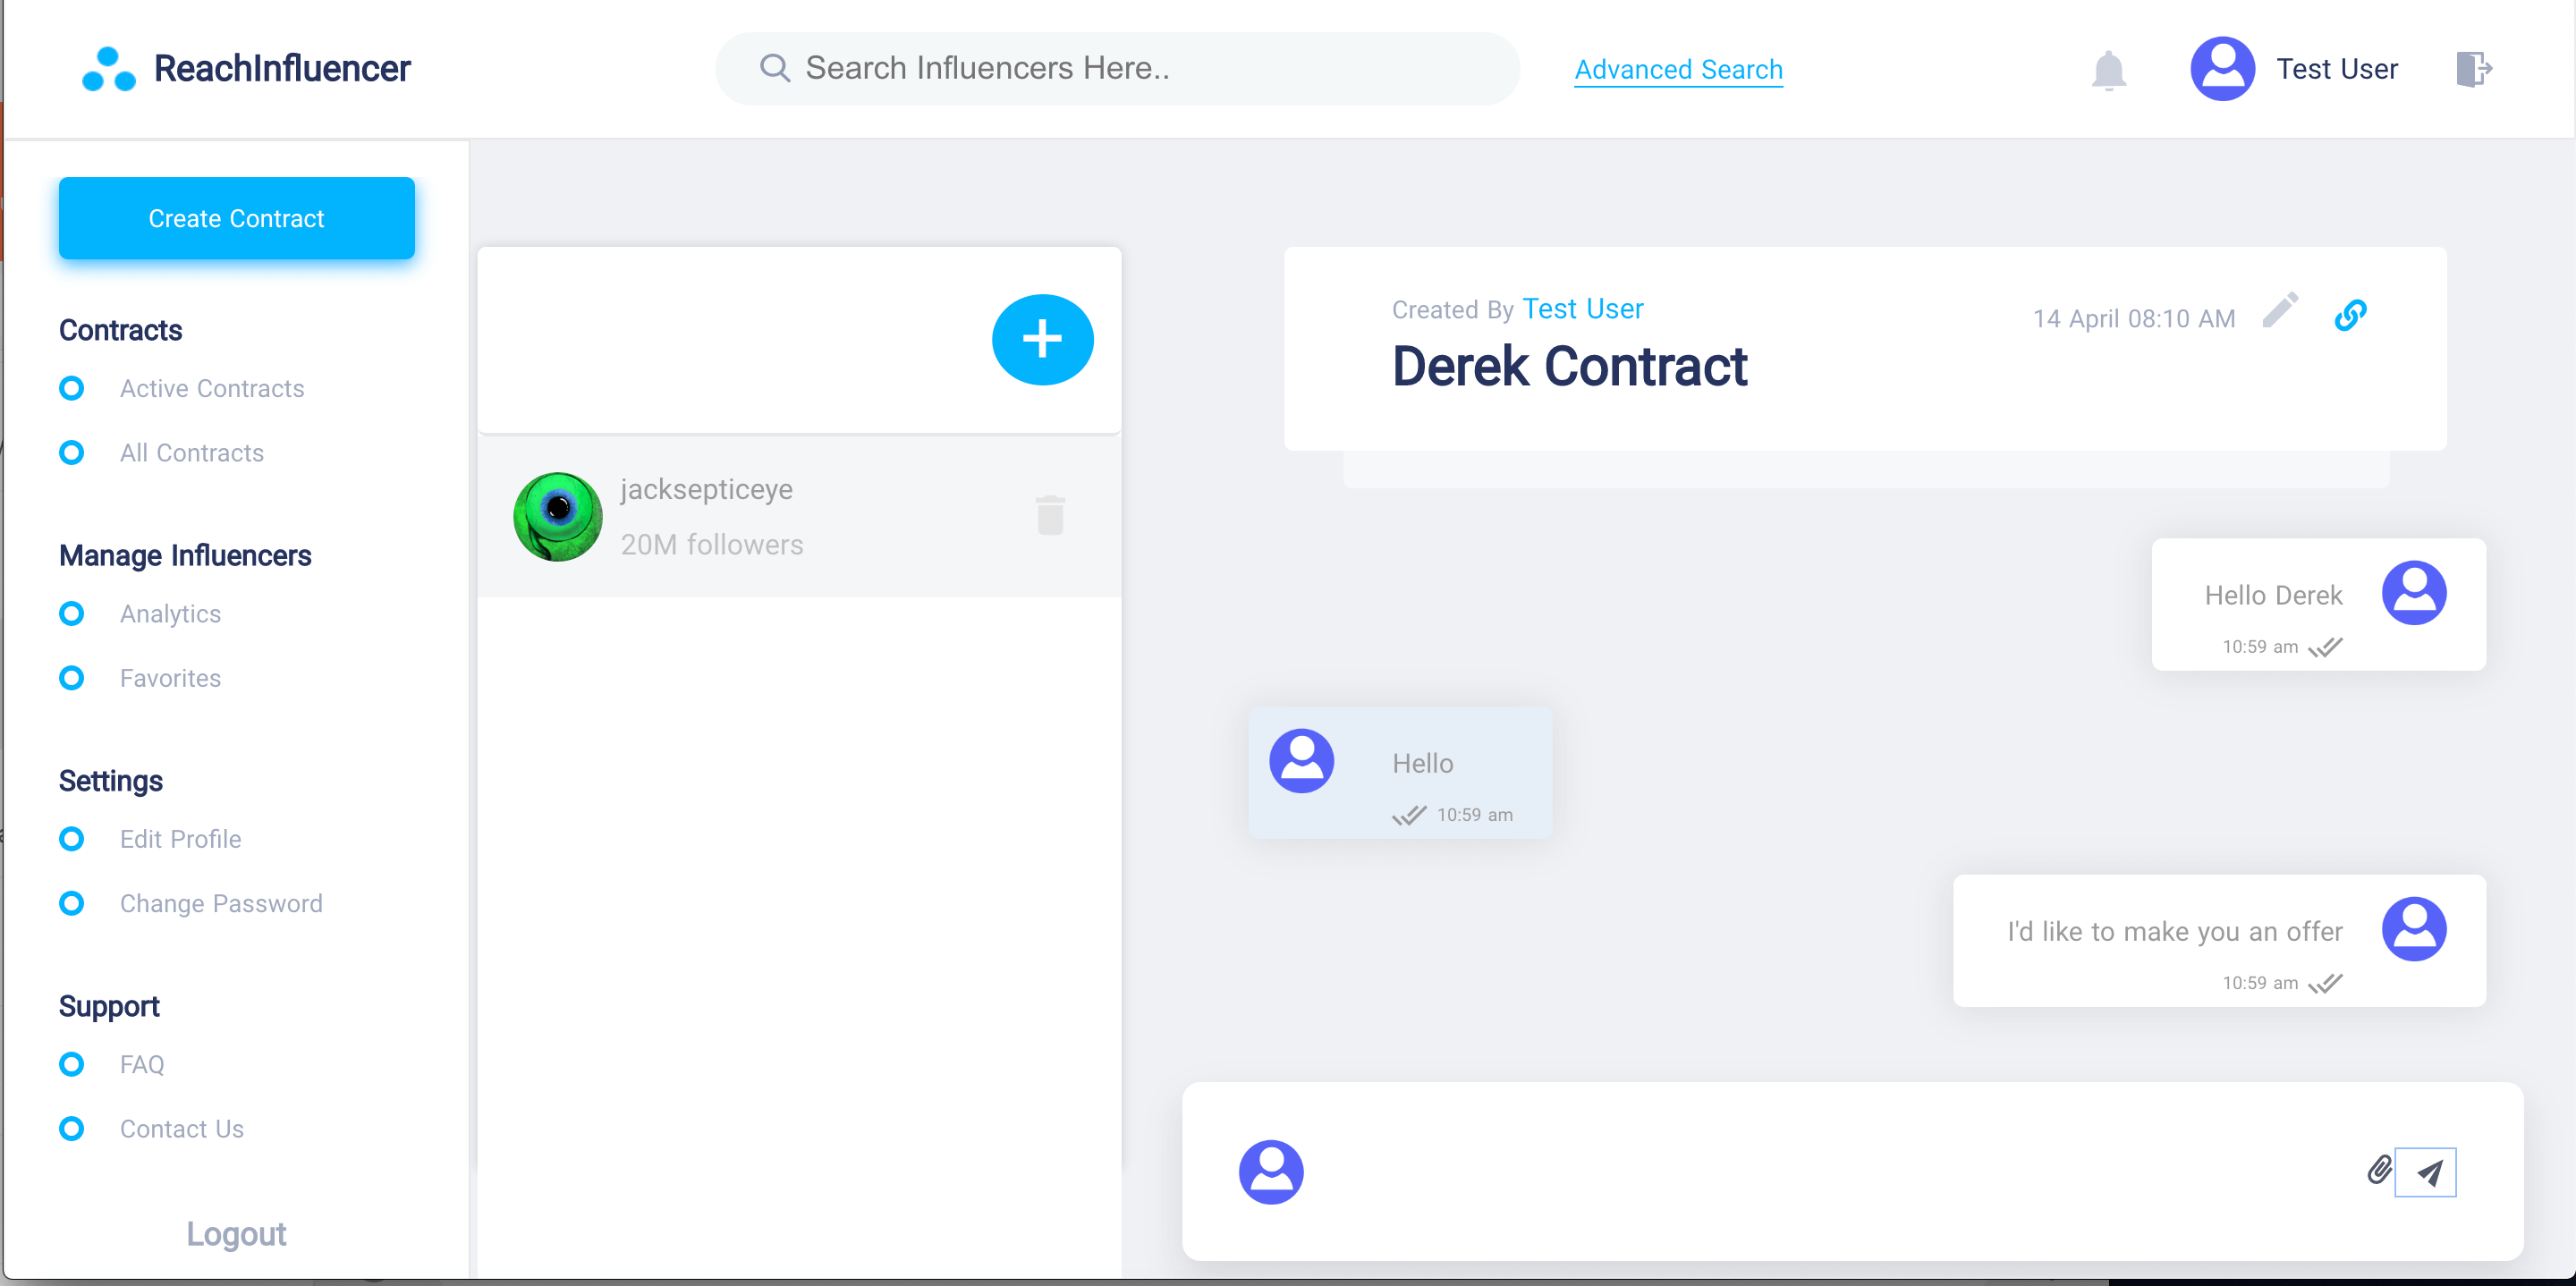Click the logout door icon in header
This screenshot has width=2576, height=1286.
coord(2473,69)
